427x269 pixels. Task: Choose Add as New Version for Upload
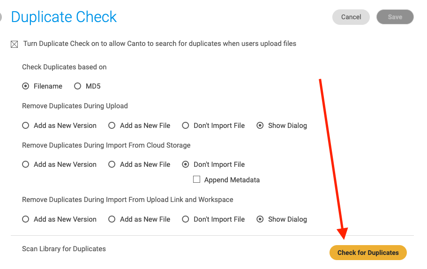(26, 126)
